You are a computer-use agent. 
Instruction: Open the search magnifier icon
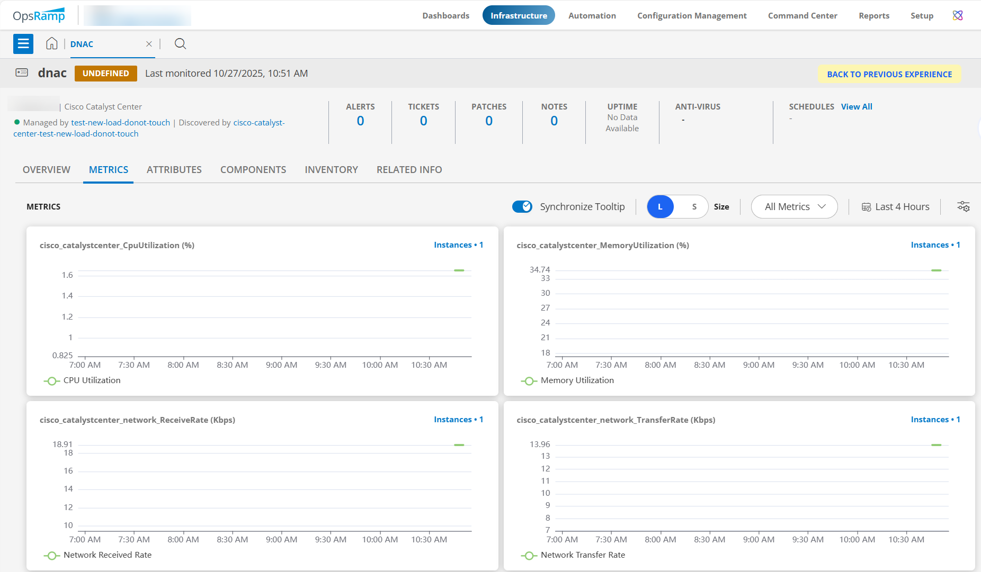coord(180,44)
